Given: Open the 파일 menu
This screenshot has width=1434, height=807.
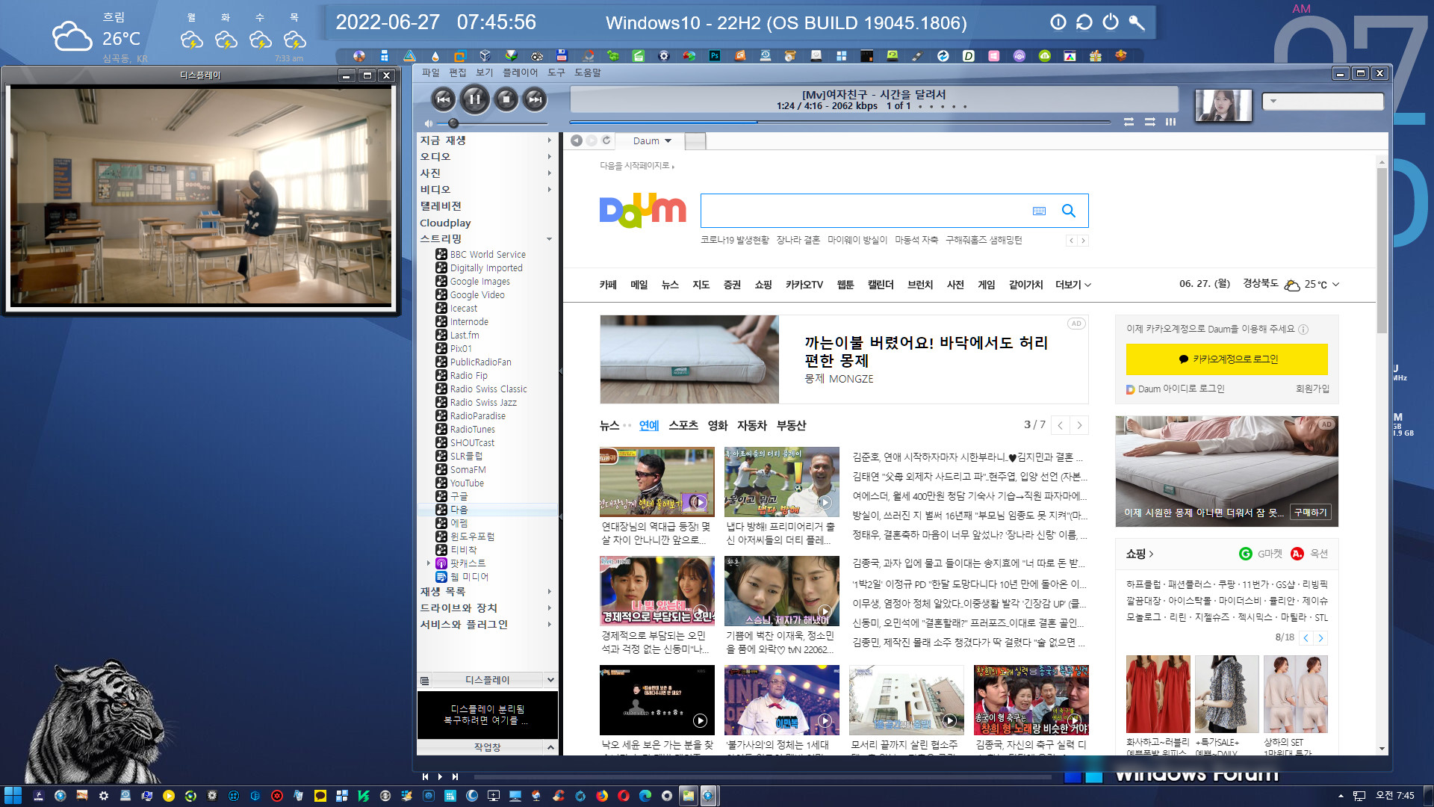Looking at the screenshot, I should point(430,72).
